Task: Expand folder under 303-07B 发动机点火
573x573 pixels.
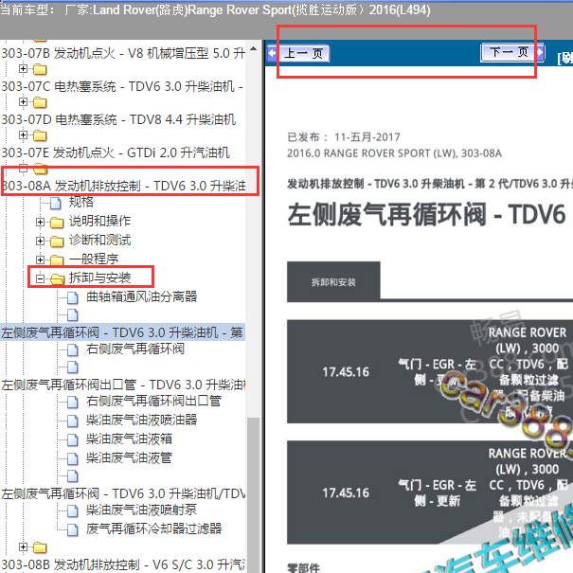Action: coord(23,69)
